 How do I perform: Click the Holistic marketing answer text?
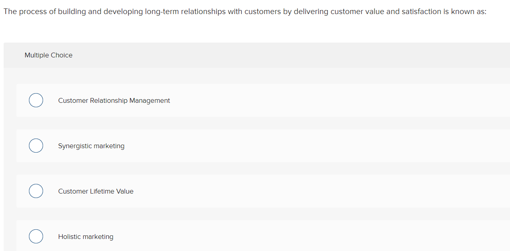pyautogui.click(x=86, y=237)
